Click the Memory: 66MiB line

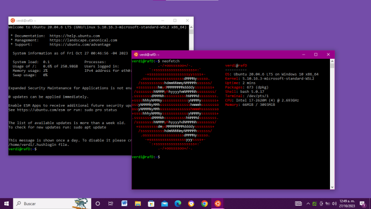(x=250, y=105)
